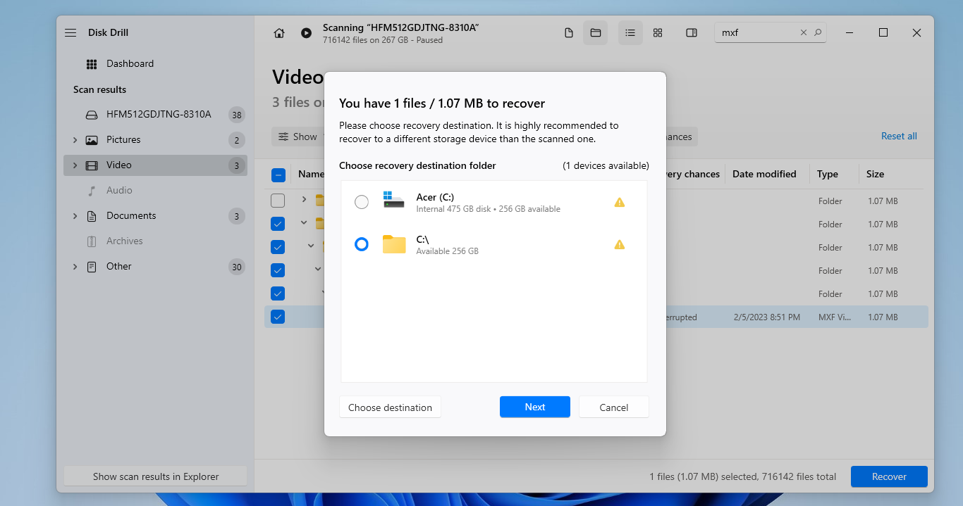Click Show scan results in Explorer
The image size is (963, 506).
pos(156,476)
